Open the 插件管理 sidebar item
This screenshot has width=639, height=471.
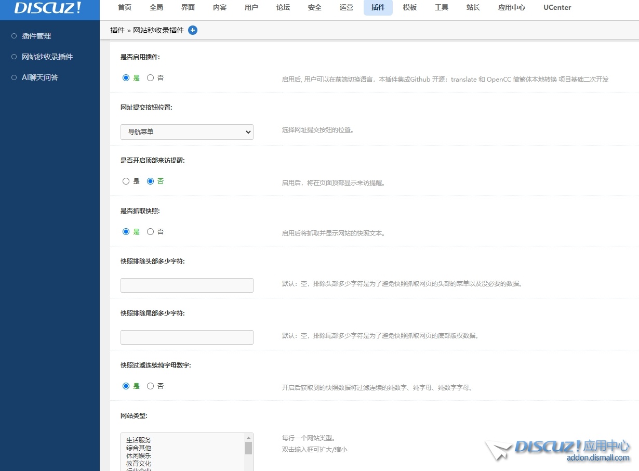36,36
